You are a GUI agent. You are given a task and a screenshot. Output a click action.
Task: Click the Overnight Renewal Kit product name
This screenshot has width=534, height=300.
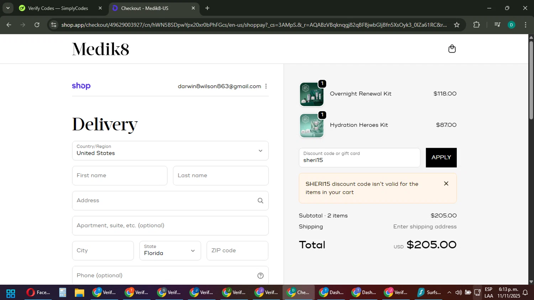point(361,94)
